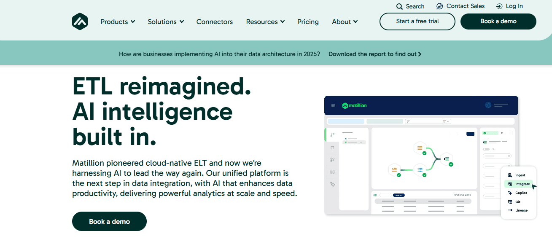The height and width of the screenshot is (250, 552).
Task: Click the round user avatar in the illustration header
Action: tap(488, 105)
